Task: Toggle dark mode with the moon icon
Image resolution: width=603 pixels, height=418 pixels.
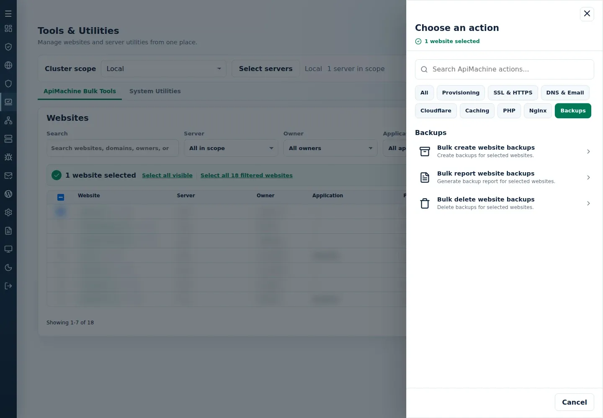Action: click(x=8, y=268)
